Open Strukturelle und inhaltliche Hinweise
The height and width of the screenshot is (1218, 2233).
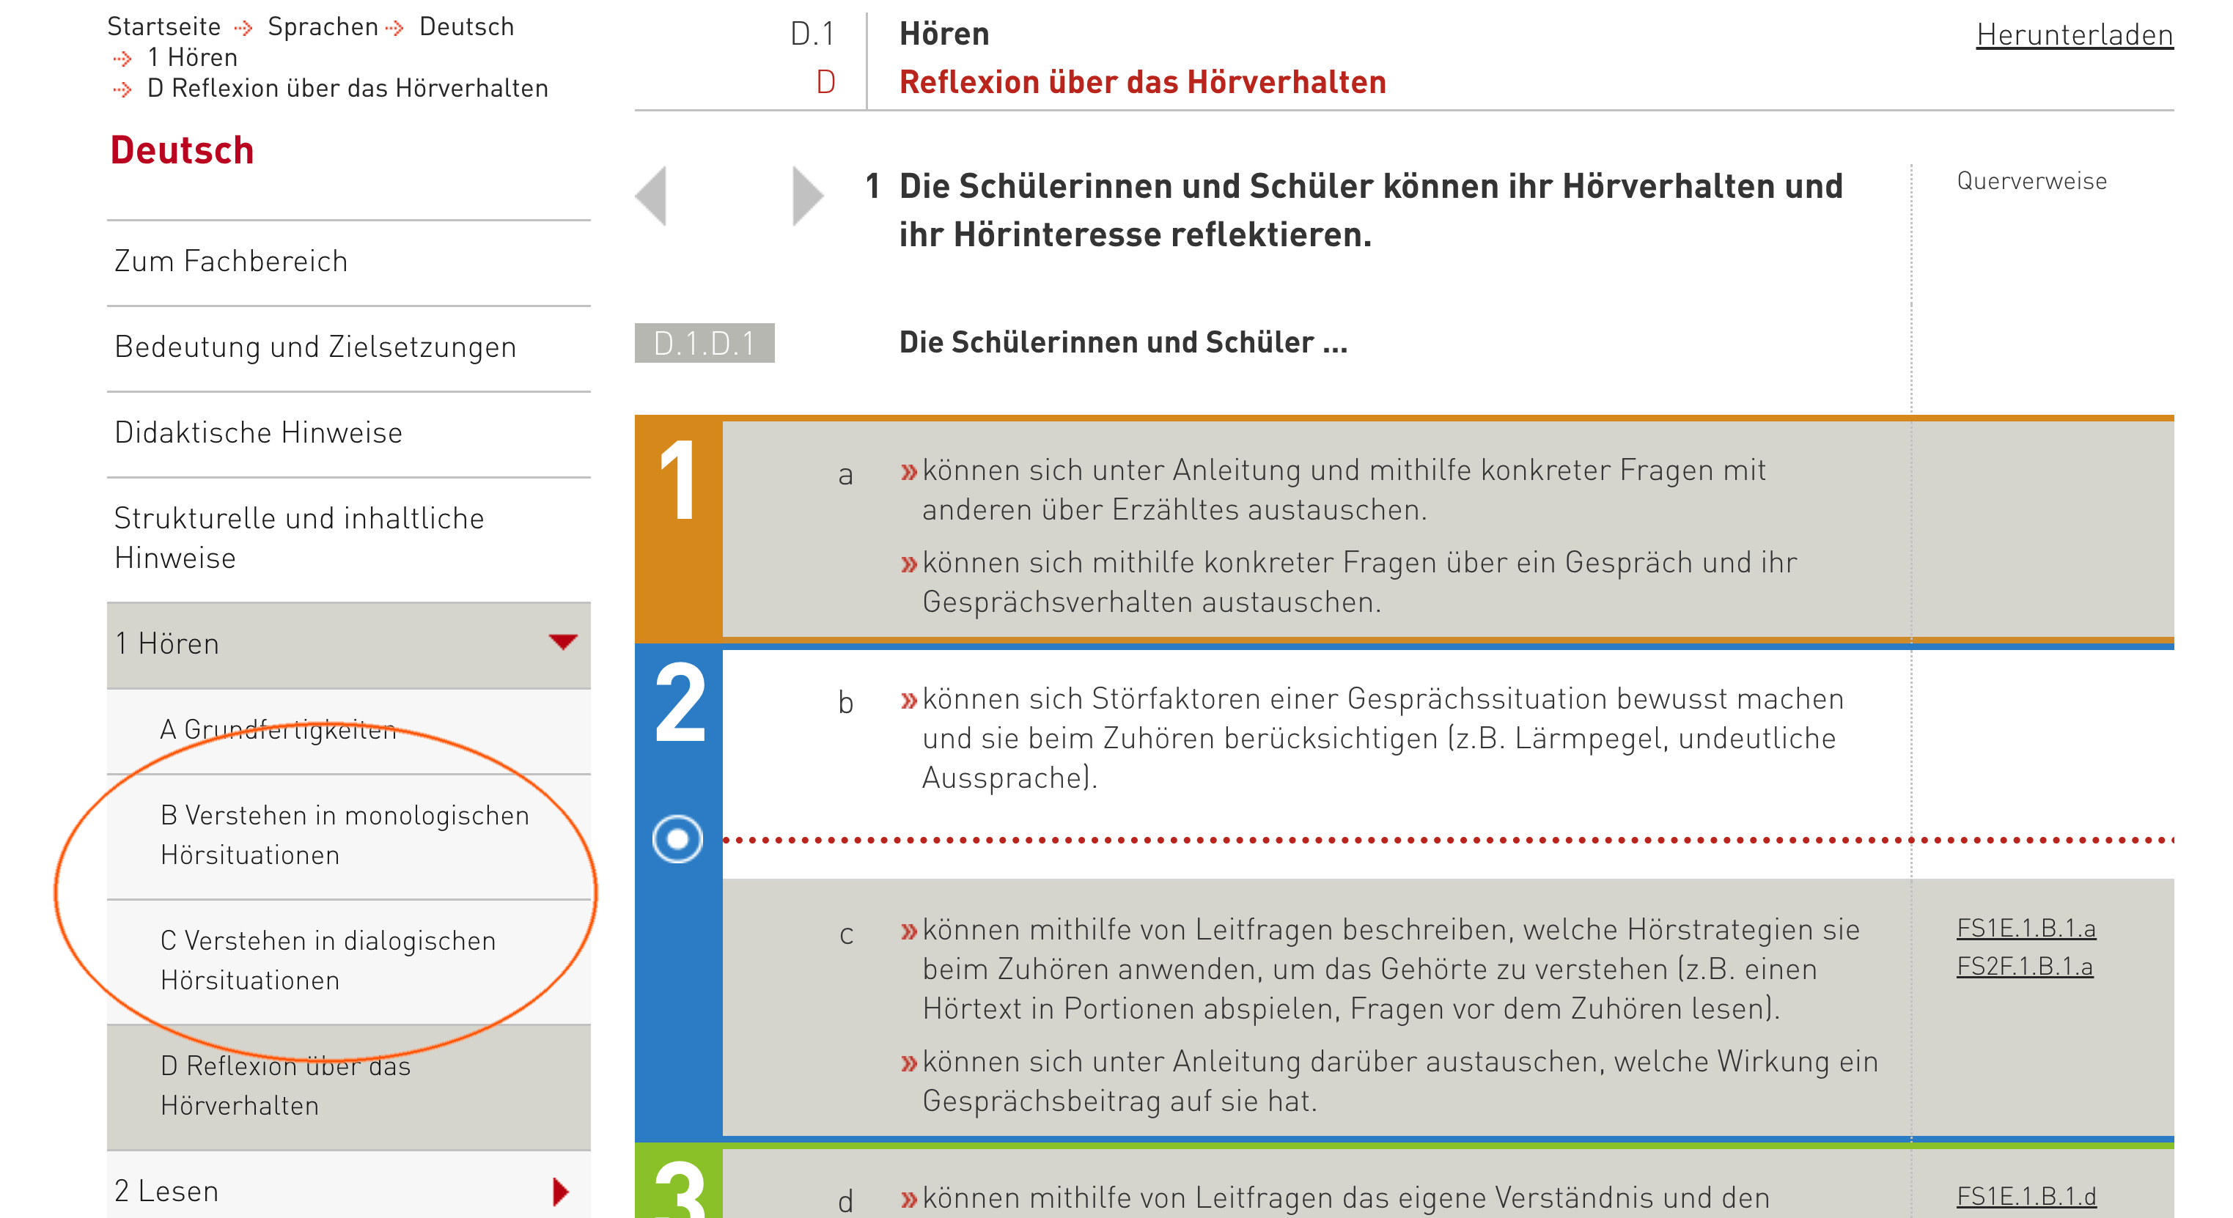(348, 538)
